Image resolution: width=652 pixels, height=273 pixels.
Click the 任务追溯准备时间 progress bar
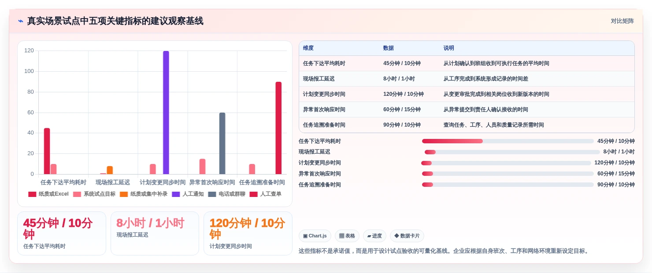click(508, 185)
